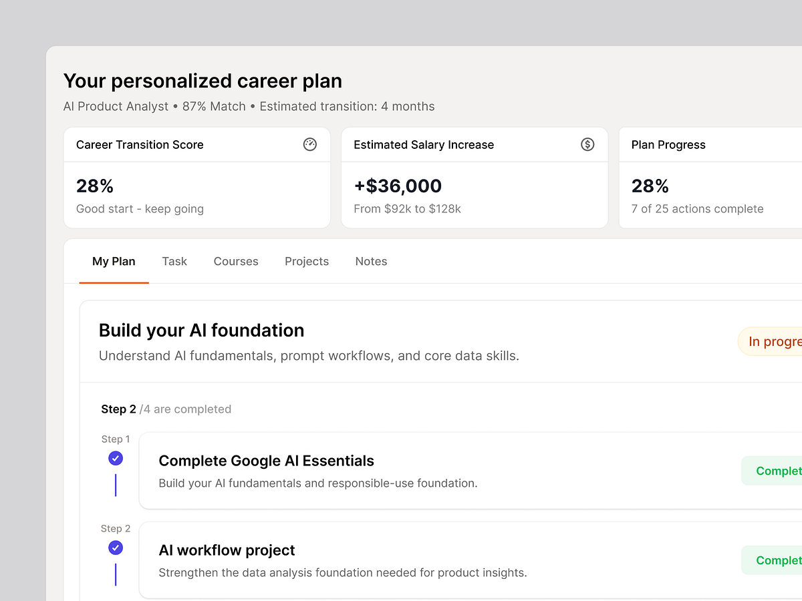Image resolution: width=802 pixels, height=601 pixels.
Task: Switch to the My Plan tab
Action: click(114, 261)
